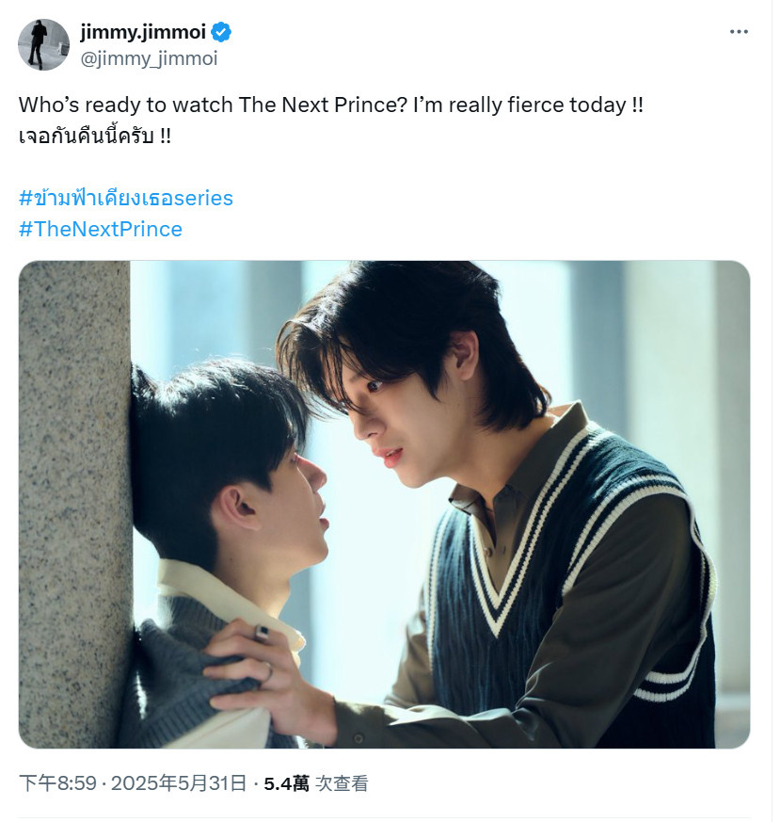Open jimmy.jimmoi's round profile avatar
Image resolution: width=781 pixels, height=822 pixels.
(43, 44)
